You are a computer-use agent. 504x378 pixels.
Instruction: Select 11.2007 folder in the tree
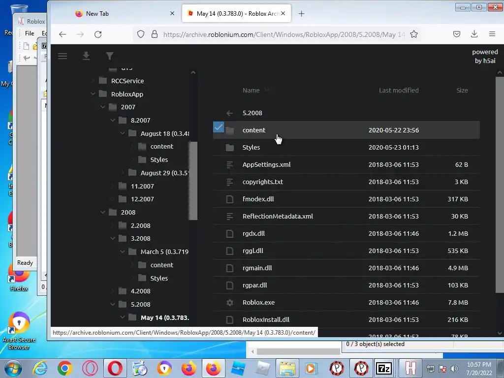tap(142, 186)
